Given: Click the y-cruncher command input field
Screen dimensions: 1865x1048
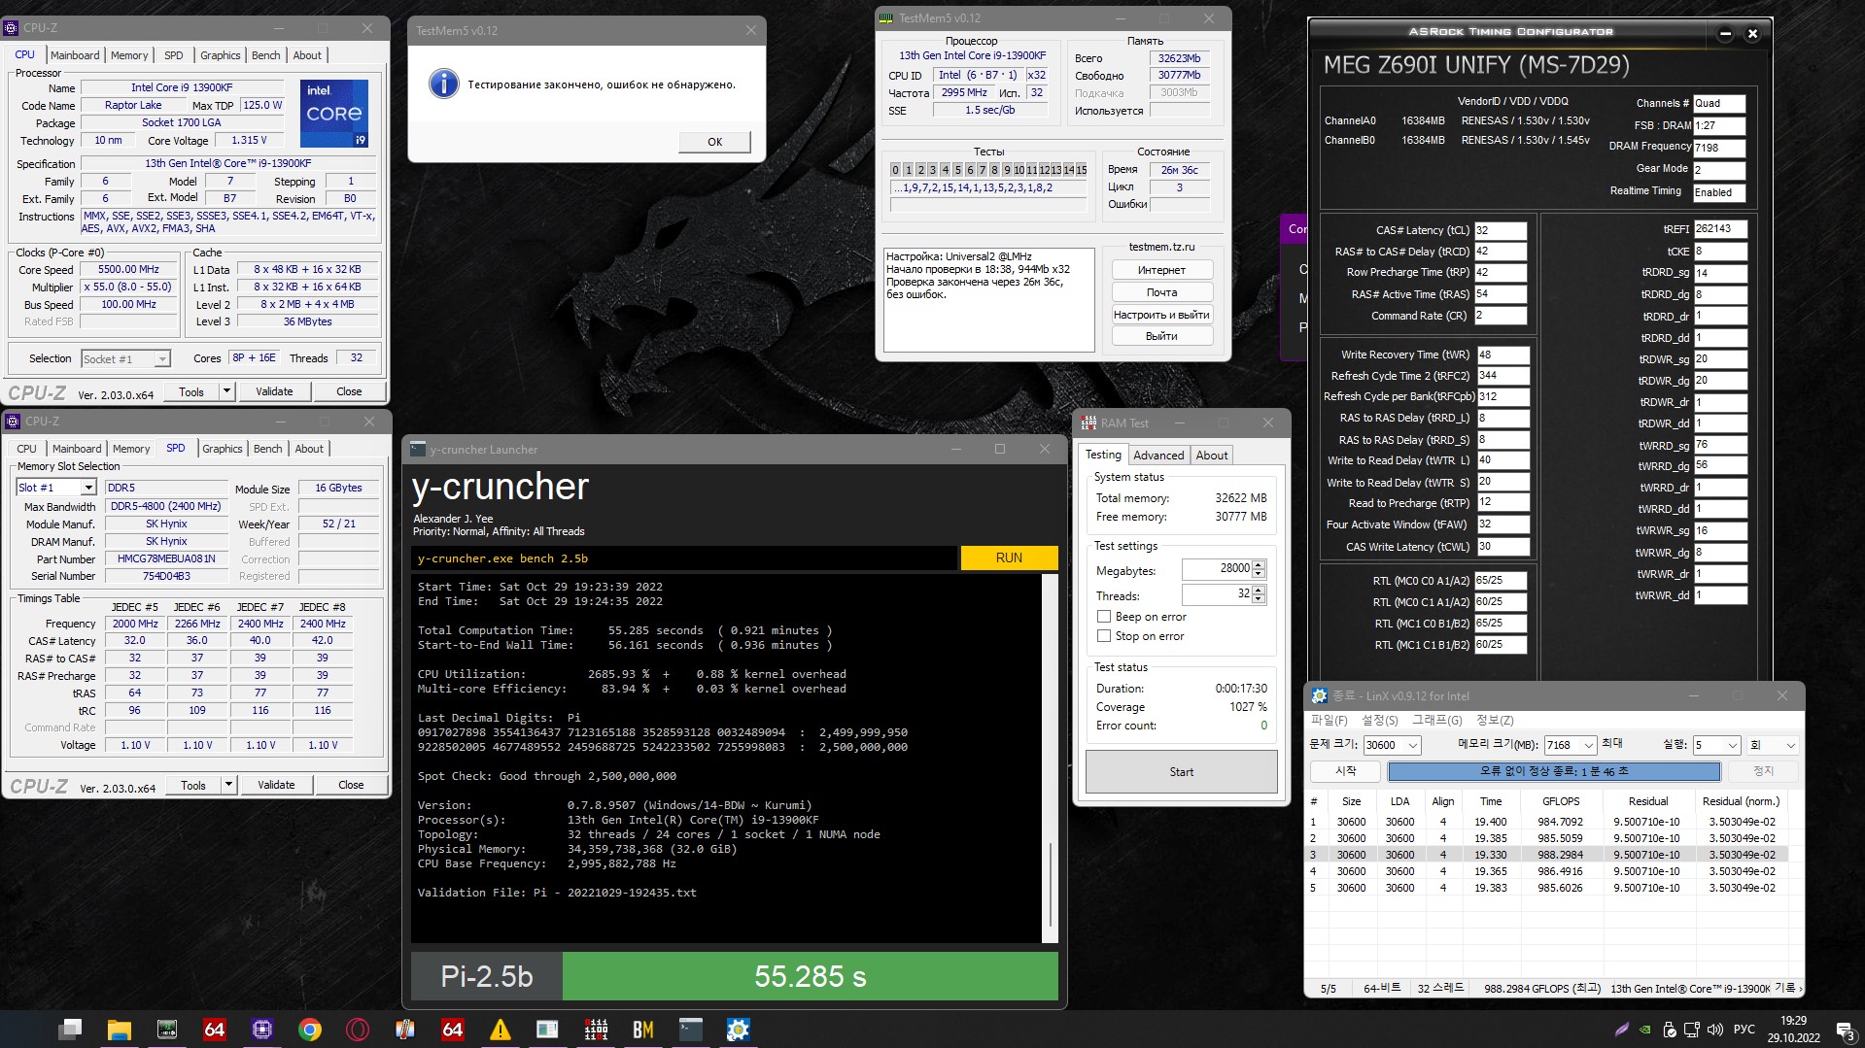Looking at the screenshot, I should tap(684, 558).
